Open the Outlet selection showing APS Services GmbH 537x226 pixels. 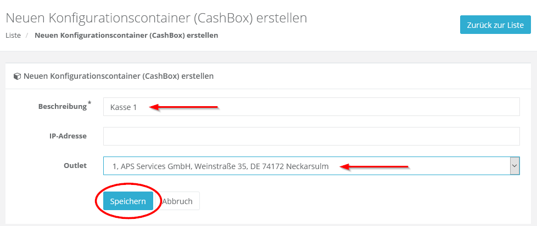[305, 166]
